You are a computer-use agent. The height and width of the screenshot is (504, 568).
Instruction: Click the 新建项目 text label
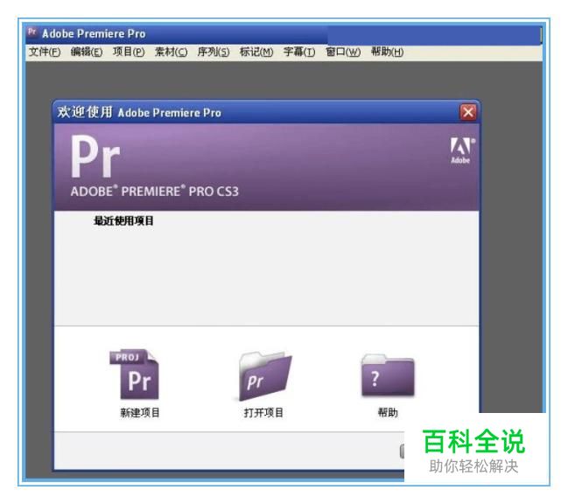pyautogui.click(x=140, y=412)
